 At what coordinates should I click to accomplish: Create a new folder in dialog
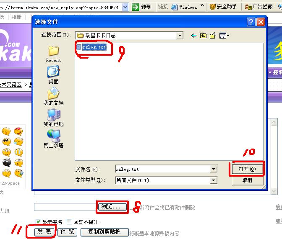click(x=213, y=36)
